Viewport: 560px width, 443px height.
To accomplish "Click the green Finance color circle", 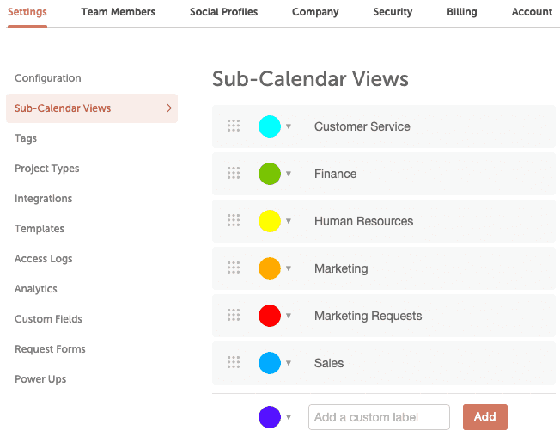I will point(270,174).
